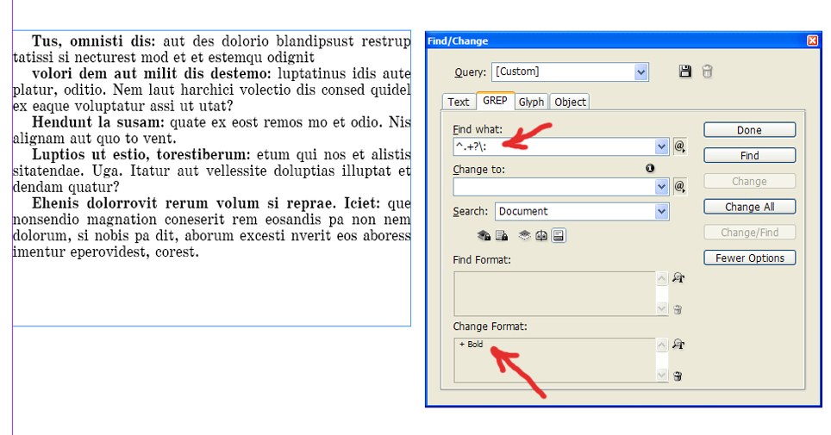This screenshot has height=435, width=831.
Task: Click inside the empty Find Format box
Action: (x=555, y=294)
